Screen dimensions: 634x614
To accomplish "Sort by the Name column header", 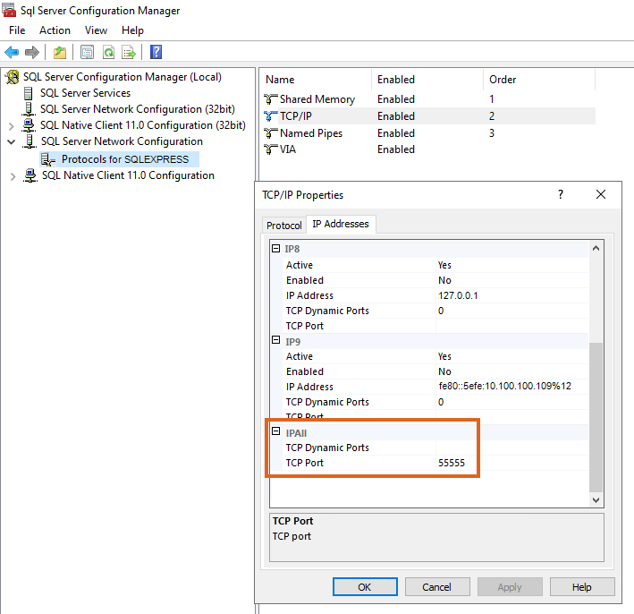I will 317,80.
